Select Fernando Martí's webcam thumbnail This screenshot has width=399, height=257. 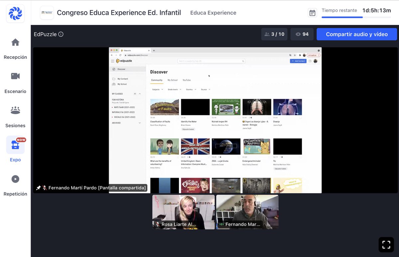tap(247, 212)
